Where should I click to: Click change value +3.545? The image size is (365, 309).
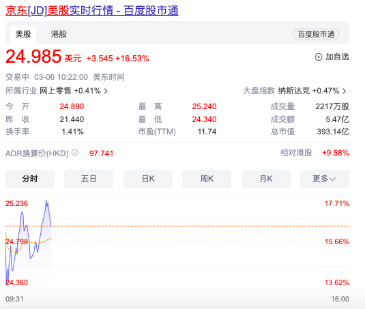pyautogui.click(x=100, y=59)
